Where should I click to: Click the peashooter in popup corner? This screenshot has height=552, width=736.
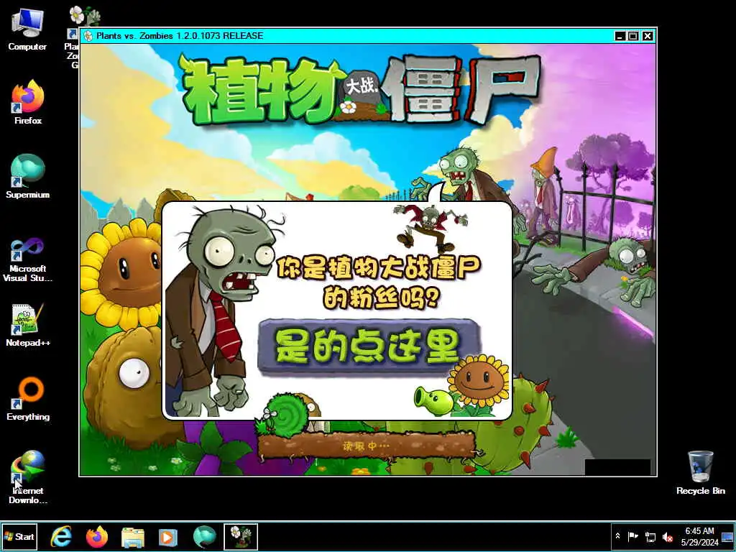[433, 400]
